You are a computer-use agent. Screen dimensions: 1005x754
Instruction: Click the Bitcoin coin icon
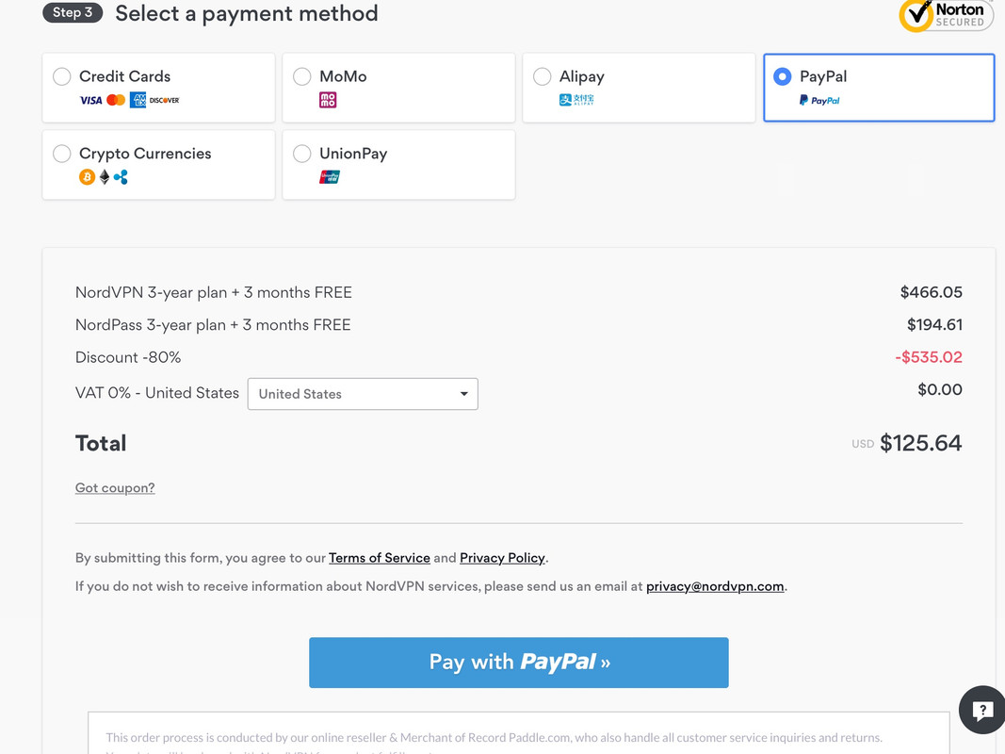87,177
